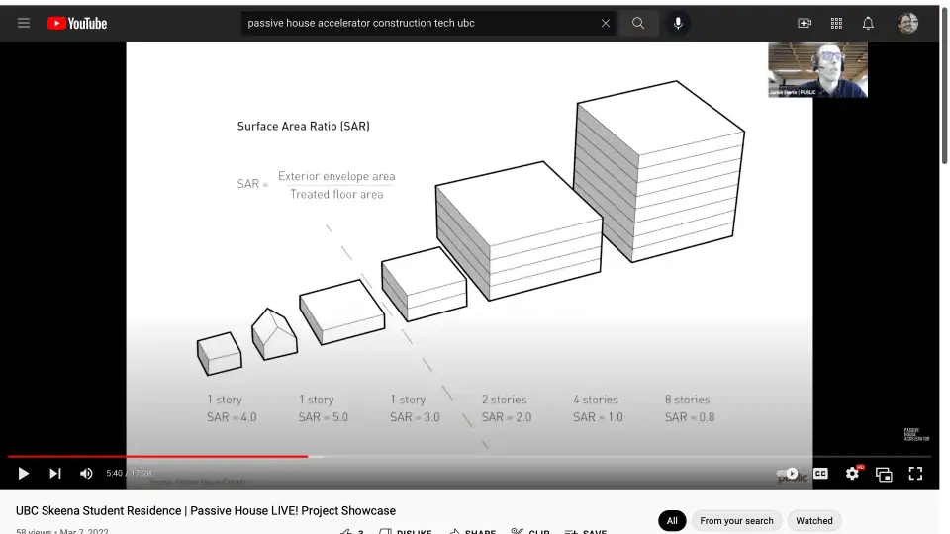Turn on closed captions
The image size is (950, 534).
pos(820,474)
